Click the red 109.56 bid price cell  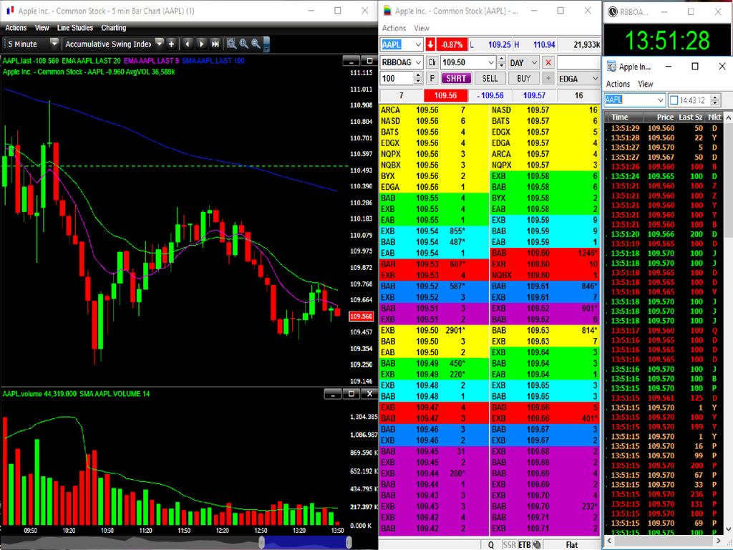coord(445,95)
